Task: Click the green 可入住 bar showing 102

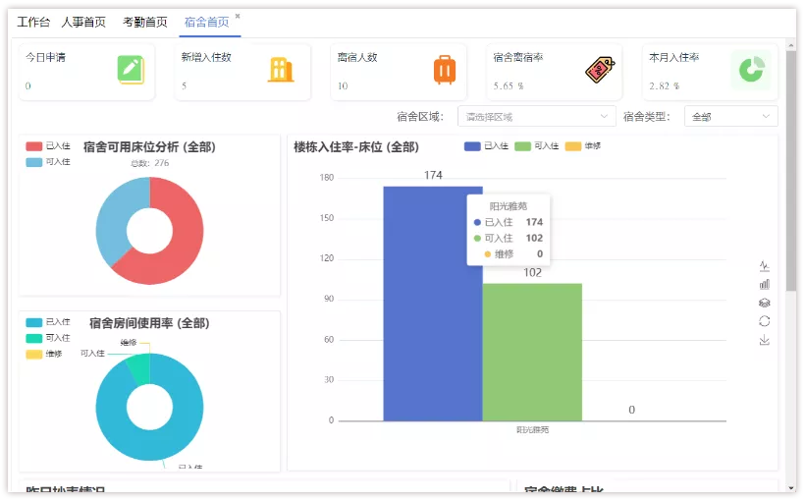Action: click(x=532, y=353)
